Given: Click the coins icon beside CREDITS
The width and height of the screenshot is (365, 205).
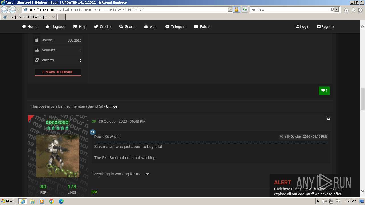Looking at the screenshot, I should [37, 60].
